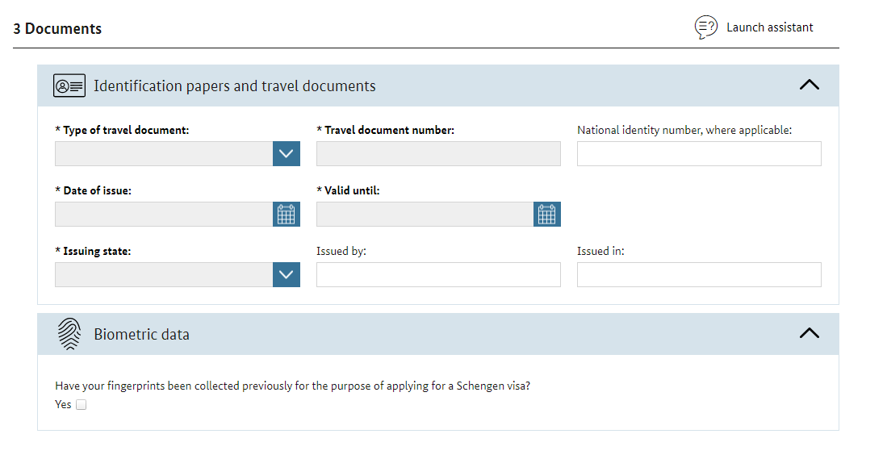Open the Type of travel document dropdown arrow
Image resolution: width=887 pixels, height=459 pixels.
pyautogui.click(x=287, y=154)
